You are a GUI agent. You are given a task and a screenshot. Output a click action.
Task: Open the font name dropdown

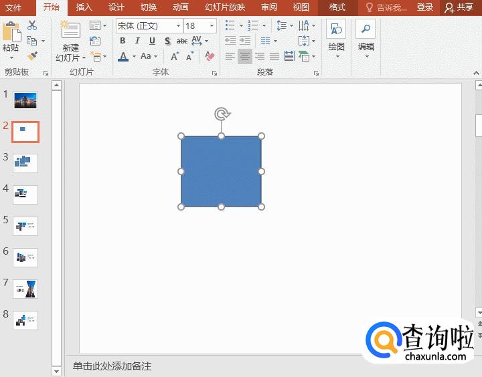[x=178, y=26]
